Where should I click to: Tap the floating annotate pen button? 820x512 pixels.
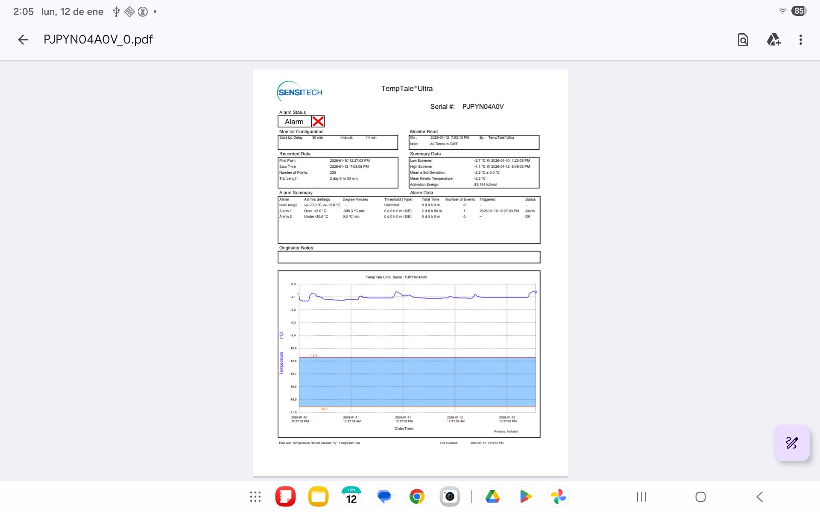click(791, 443)
